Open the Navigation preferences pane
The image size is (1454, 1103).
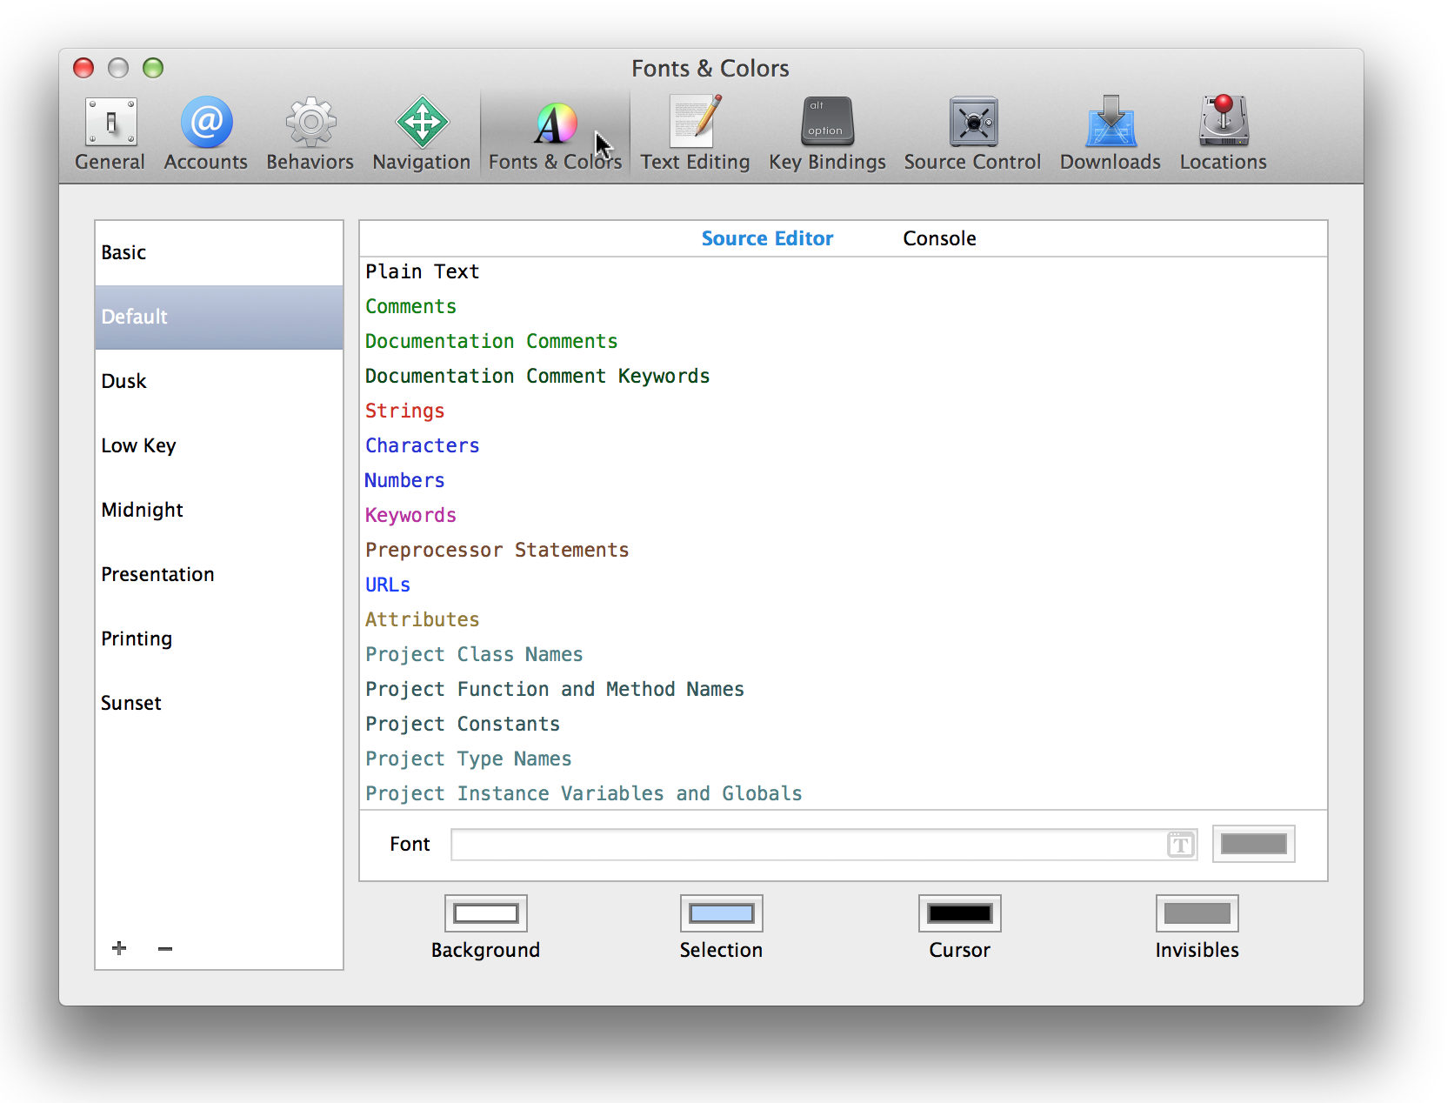422,134
